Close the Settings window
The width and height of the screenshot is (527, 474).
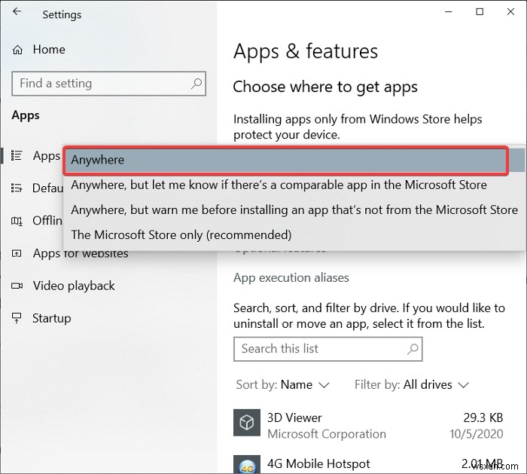(510, 12)
